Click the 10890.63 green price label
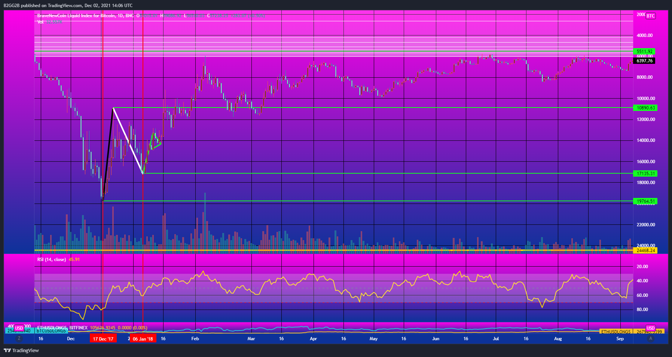 pos(645,108)
